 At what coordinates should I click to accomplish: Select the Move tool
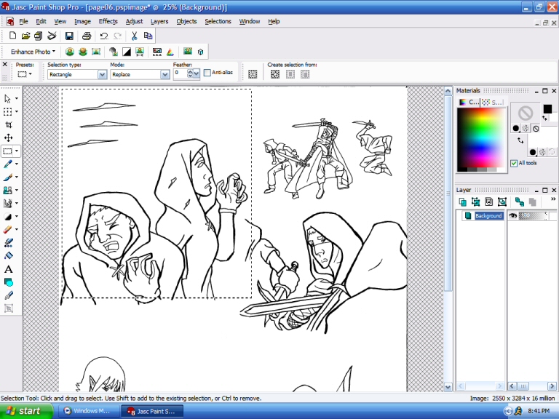click(x=8, y=137)
